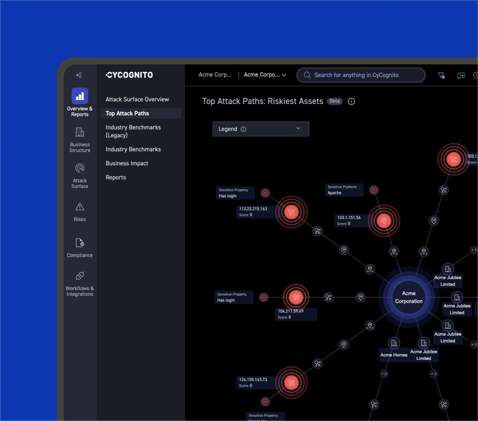Click the info icon beside the Beta badge
This screenshot has width=478, height=421.
351,101
